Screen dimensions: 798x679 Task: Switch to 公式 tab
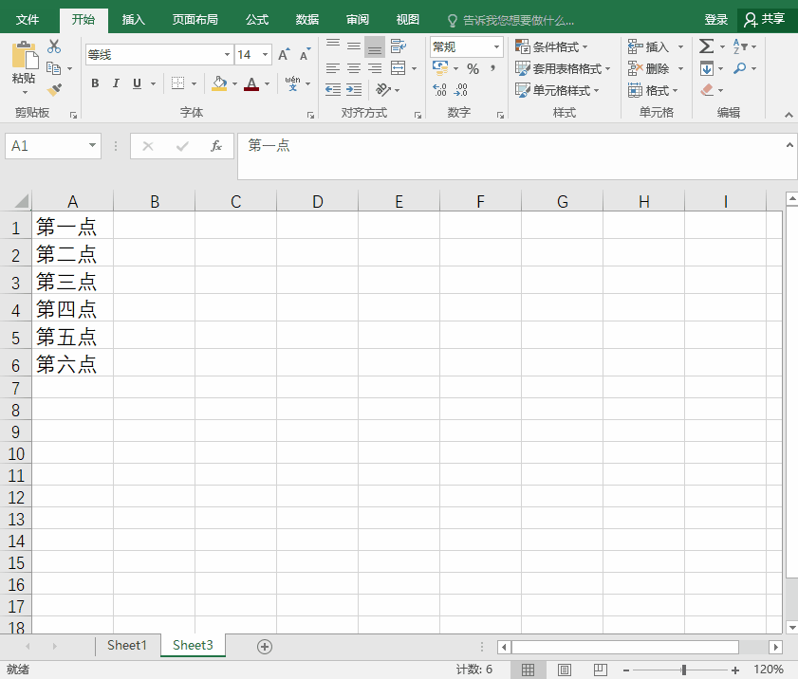tap(257, 20)
